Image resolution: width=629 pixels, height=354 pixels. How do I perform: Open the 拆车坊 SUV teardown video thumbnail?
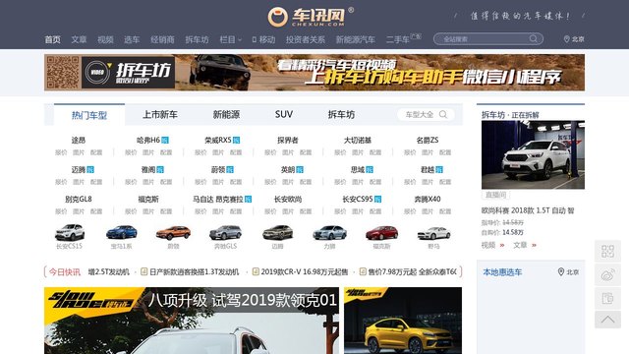point(533,154)
